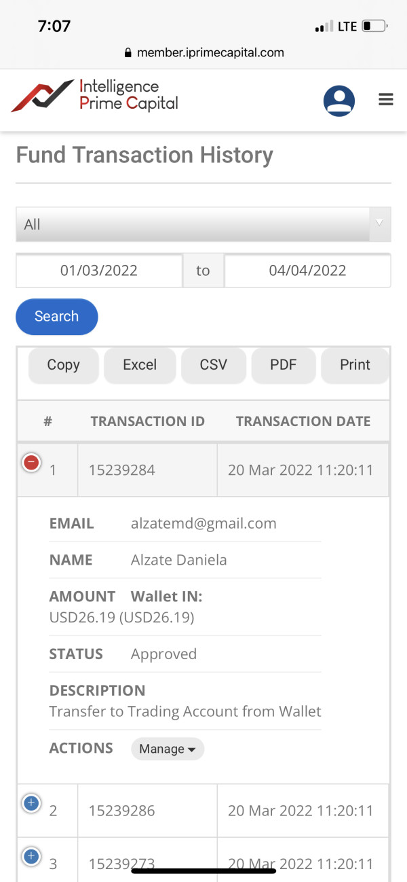
Task: Export the table as PDF
Action: point(284,365)
